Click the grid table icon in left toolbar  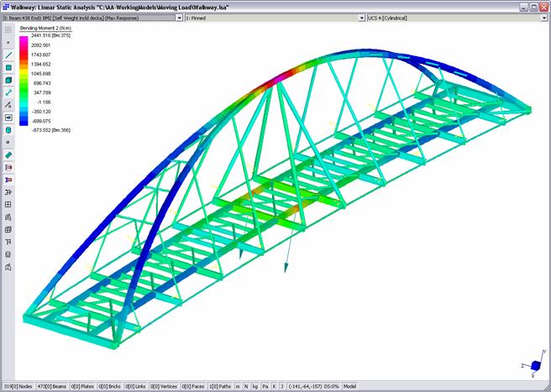[x=8, y=204]
